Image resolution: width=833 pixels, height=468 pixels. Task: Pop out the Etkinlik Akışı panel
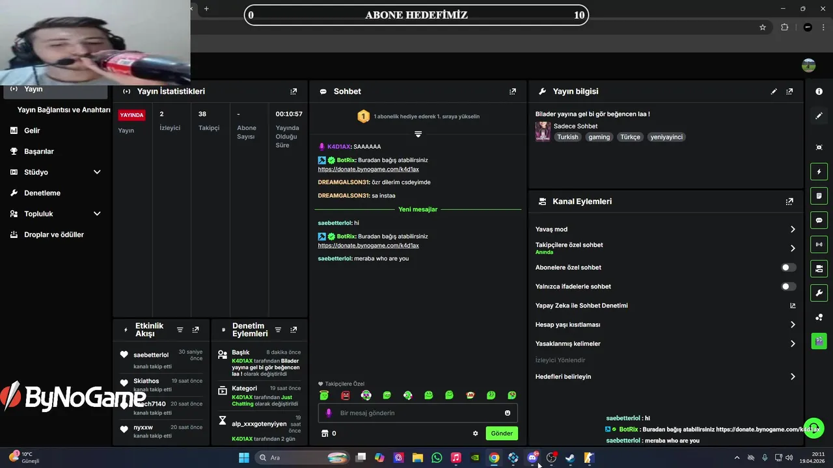tap(195, 330)
